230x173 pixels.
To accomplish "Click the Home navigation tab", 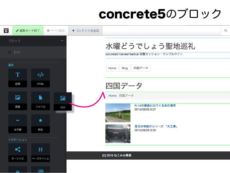I will tap(112, 68).
